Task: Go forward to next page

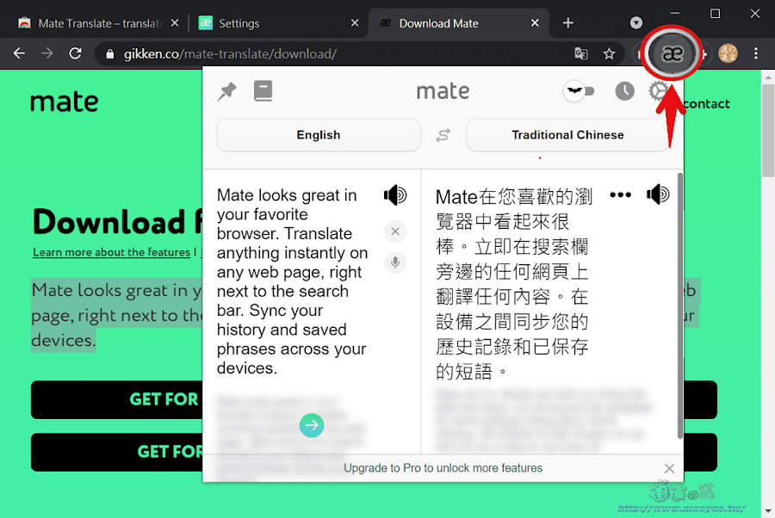Action: tap(47, 53)
